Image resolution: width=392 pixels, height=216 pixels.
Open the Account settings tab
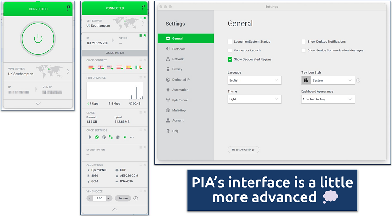coord(185,120)
